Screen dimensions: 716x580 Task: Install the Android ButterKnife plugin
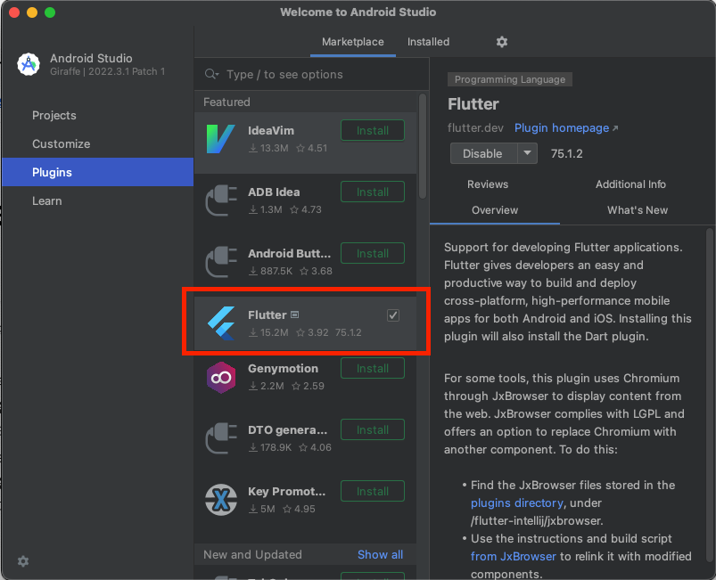click(x=373, y=253)
